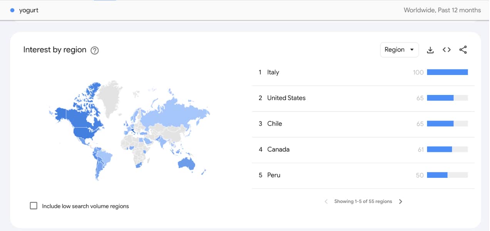Open Peru region entry
Image resolution: width=490 pixels, height=231 pixels.
pyautogui.click(x=274, y=175)
